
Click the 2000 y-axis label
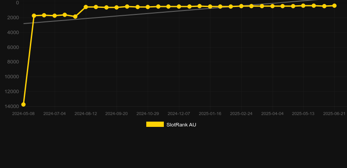[13, 17]
